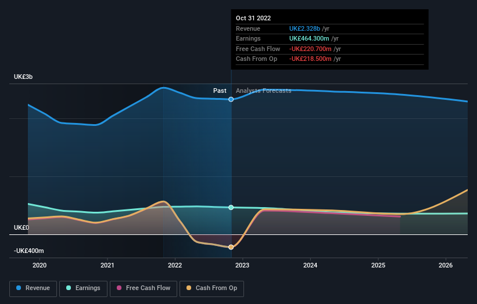Click the 2022 x-axis label
The image size is (477, 304).
click(x=175, y=266)
